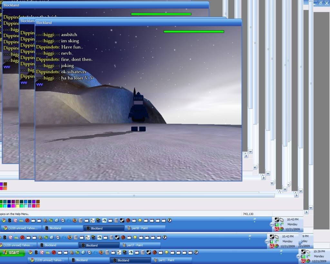330x264 pixels.
Task: Select the unpressed Blockland button next to Yahoo beside start
Action: click(89, 260)
